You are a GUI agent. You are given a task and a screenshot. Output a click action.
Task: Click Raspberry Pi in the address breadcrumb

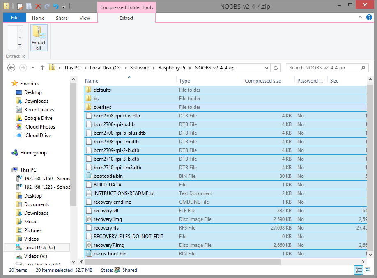[172, 68]
